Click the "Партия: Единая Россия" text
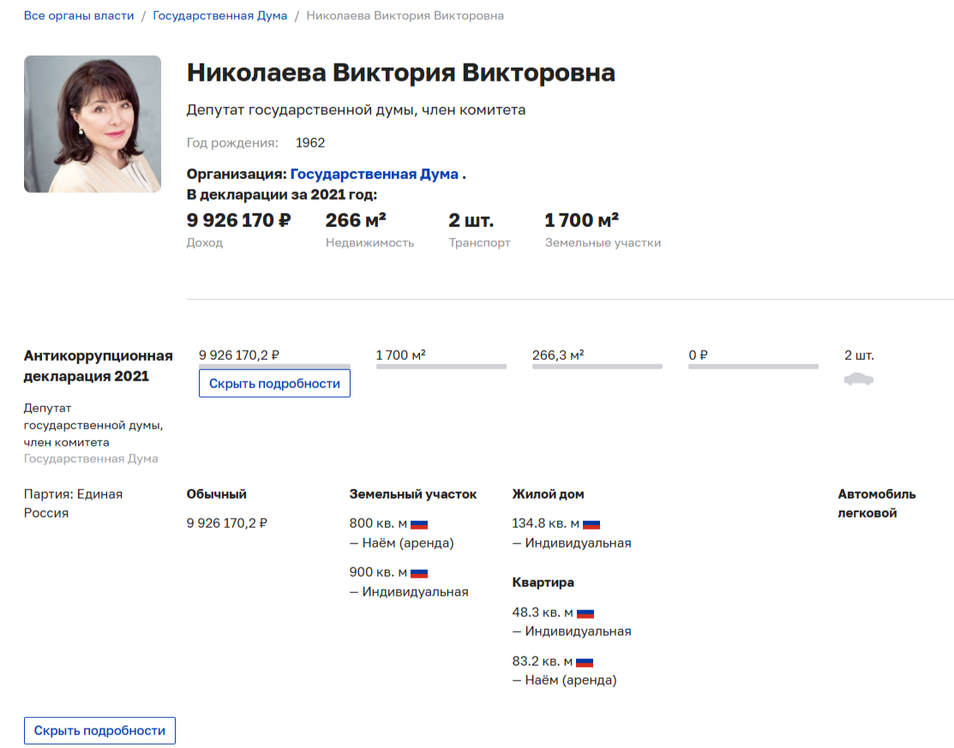 73,504
